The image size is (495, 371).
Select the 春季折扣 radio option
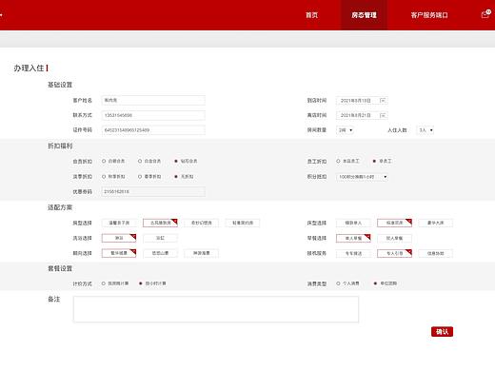(149, 176)
